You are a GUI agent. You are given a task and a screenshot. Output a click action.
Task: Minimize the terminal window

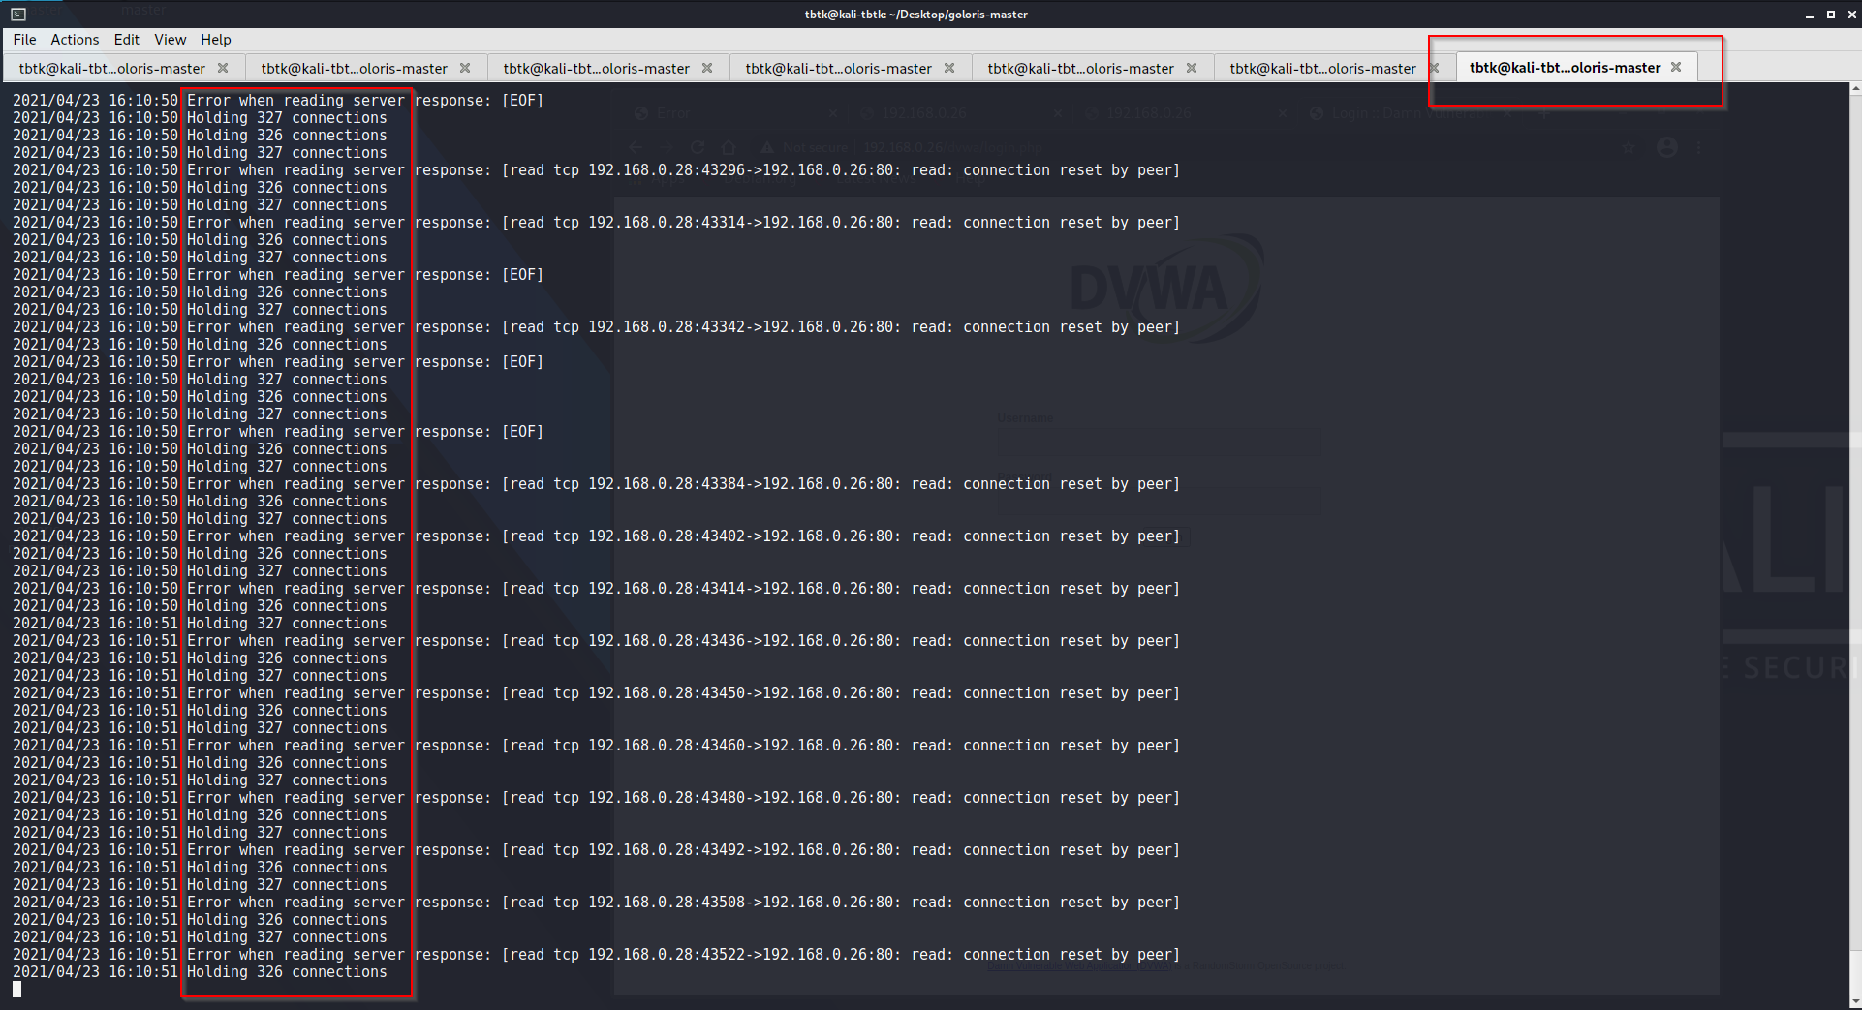(1810, 15)
